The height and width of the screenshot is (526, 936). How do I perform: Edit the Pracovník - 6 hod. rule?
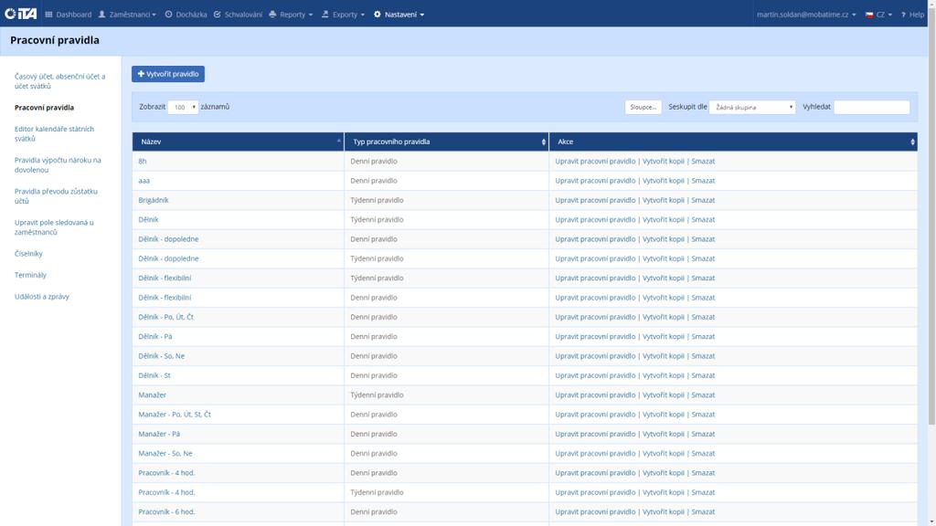click(x=595, y=511)
